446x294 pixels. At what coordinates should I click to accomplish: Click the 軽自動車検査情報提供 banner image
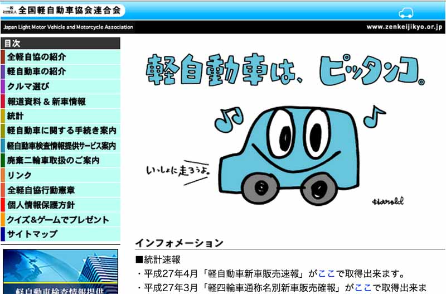(x=60, y=272)
